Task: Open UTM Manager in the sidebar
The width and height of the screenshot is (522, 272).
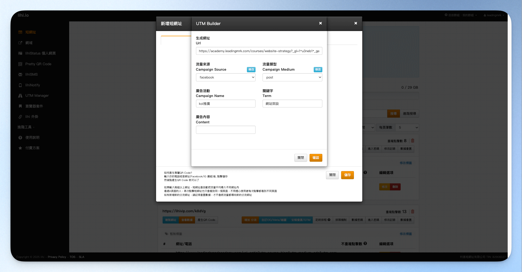Action: click(37, 95)
